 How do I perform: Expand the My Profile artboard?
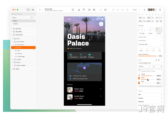click(x=12, y=32)
